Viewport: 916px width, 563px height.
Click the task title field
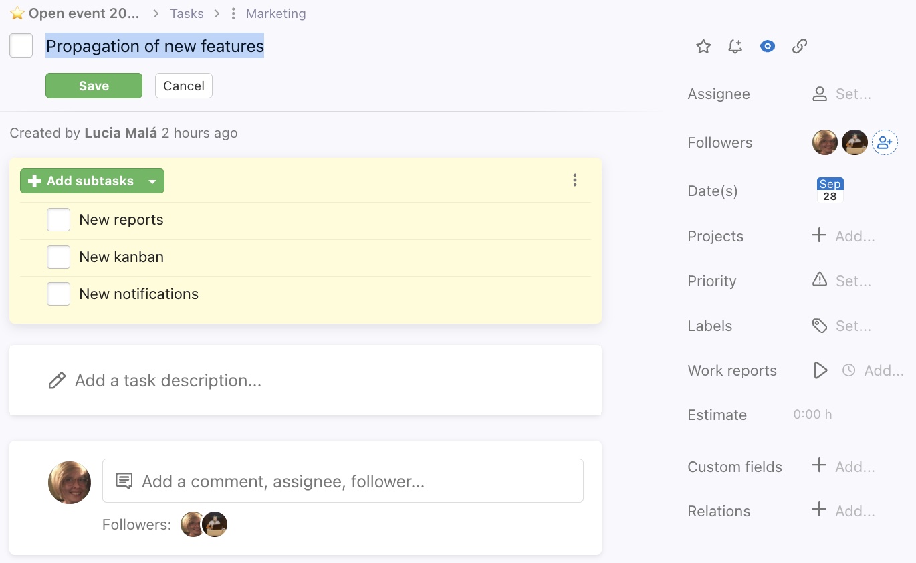pos(155,46)
